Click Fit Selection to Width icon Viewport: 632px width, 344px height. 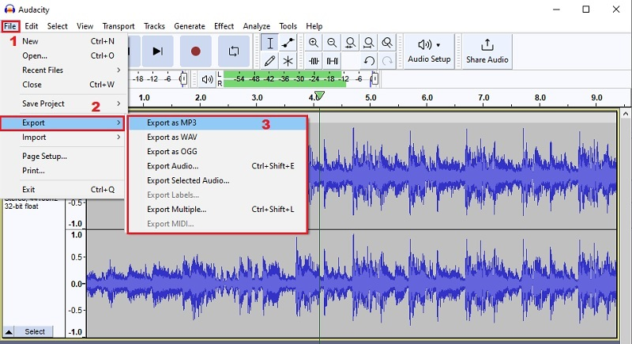coord(350,43)
